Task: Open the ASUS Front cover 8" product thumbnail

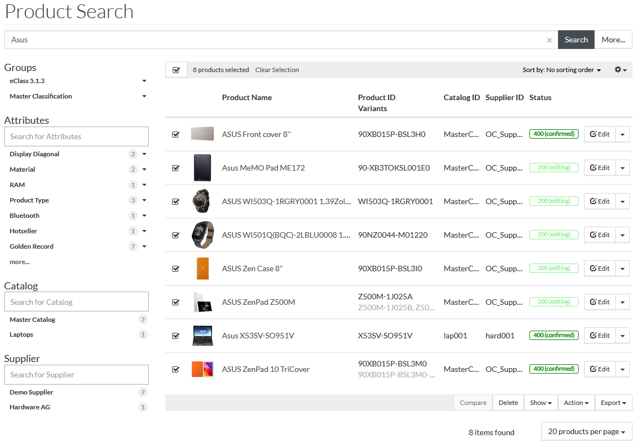Action: 202,134
